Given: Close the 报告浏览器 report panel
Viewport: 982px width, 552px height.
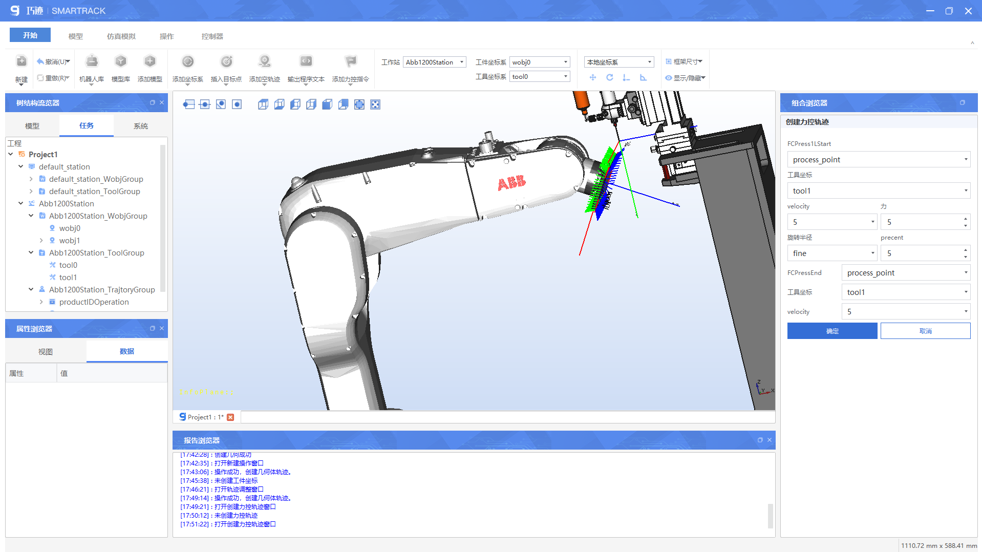Looking at the screenshot, I should coord(769,440).
